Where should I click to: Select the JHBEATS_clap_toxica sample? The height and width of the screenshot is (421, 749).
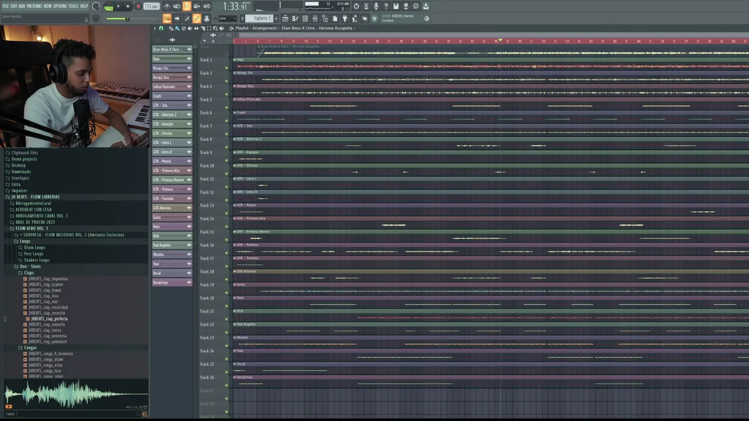[44, 330]
